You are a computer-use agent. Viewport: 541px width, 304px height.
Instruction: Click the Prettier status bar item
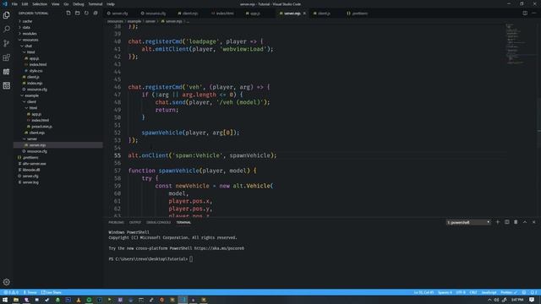tap(509, 292)
